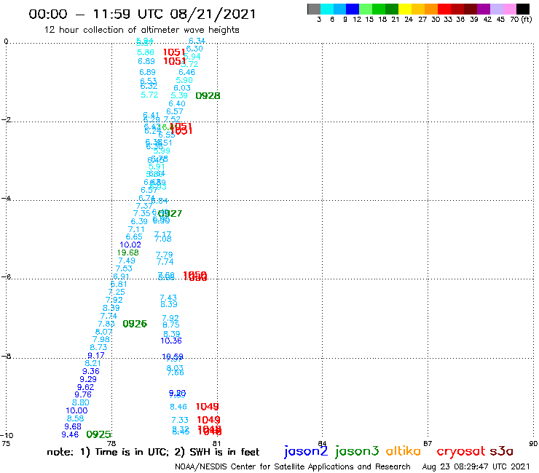Click the NOAA/NESDIS Center credit line
The width and height of the screenshot is (539, 473).
(x=293, y=467)
